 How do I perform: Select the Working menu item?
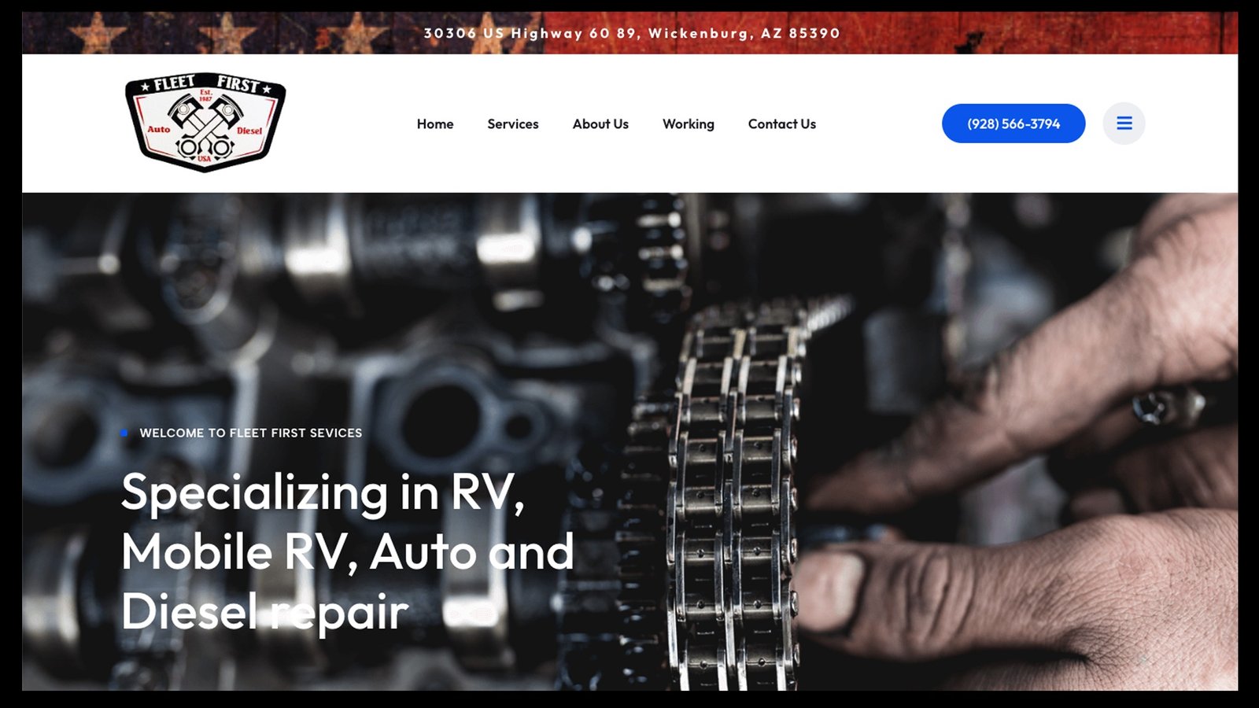pyautogui.click(x=689, y=124)
